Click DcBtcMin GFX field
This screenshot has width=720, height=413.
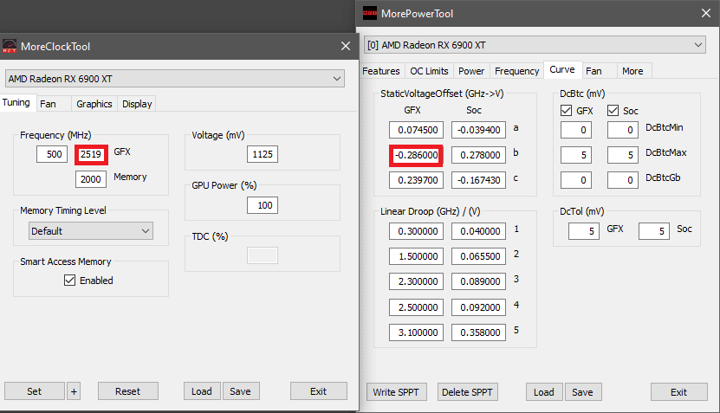click(x=576, y=130)
